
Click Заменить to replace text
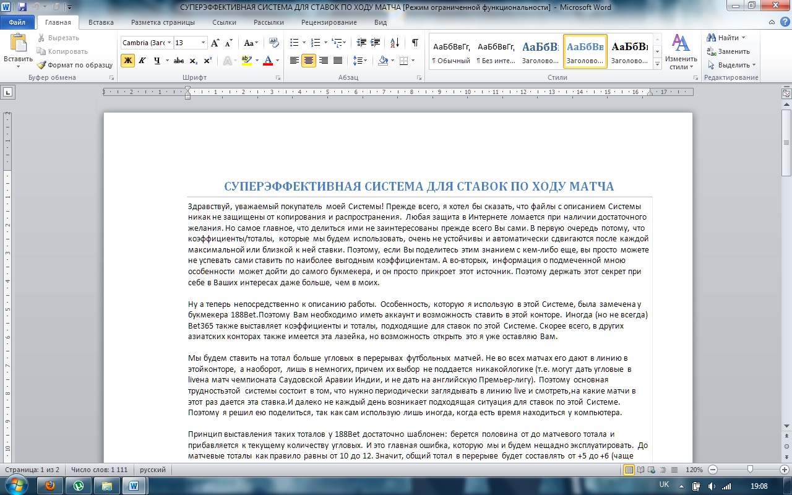(x=728, y=51)
